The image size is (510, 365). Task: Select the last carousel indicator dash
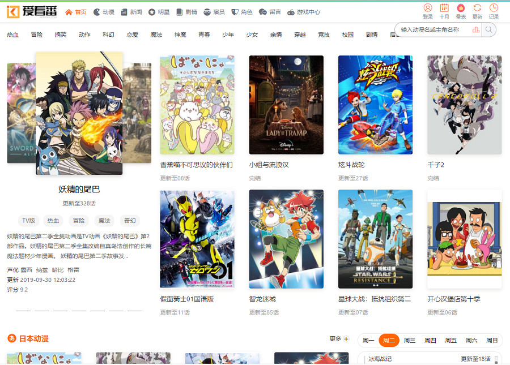tap(135, 311)
